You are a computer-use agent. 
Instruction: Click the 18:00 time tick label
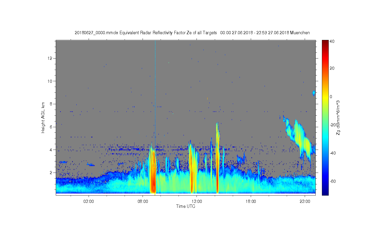251,202
